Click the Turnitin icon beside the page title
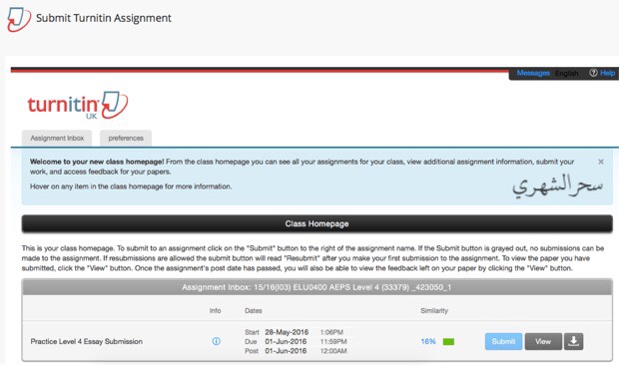 tap(19, 19)
